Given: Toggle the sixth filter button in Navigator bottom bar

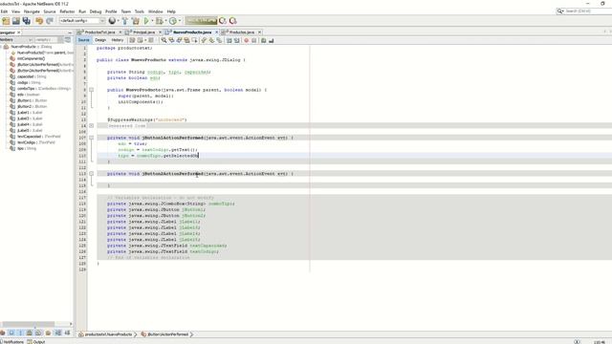Looking at the screenshot, I should [x=48, y=333].
